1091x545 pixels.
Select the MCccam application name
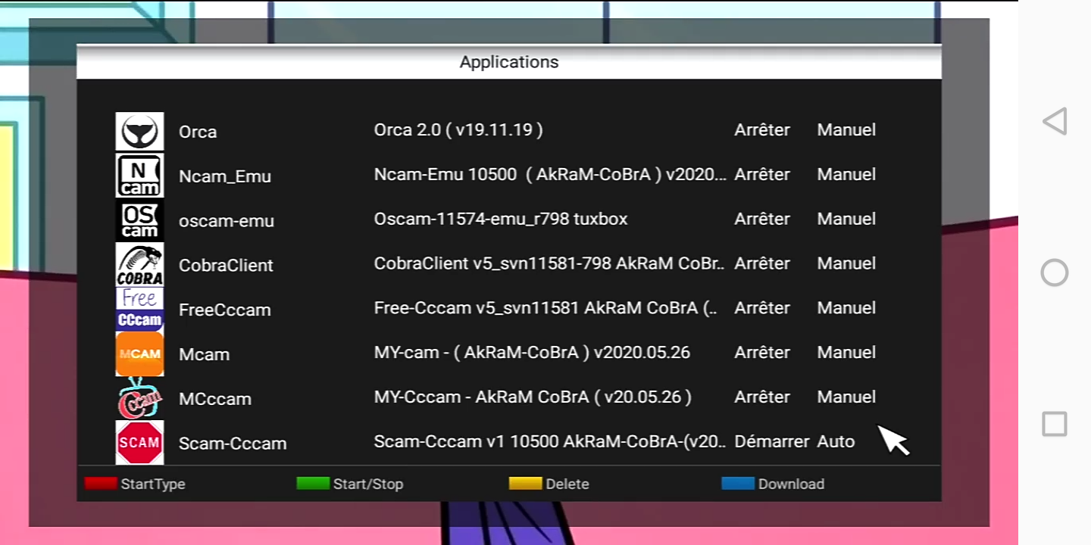[x=215, y=400]
